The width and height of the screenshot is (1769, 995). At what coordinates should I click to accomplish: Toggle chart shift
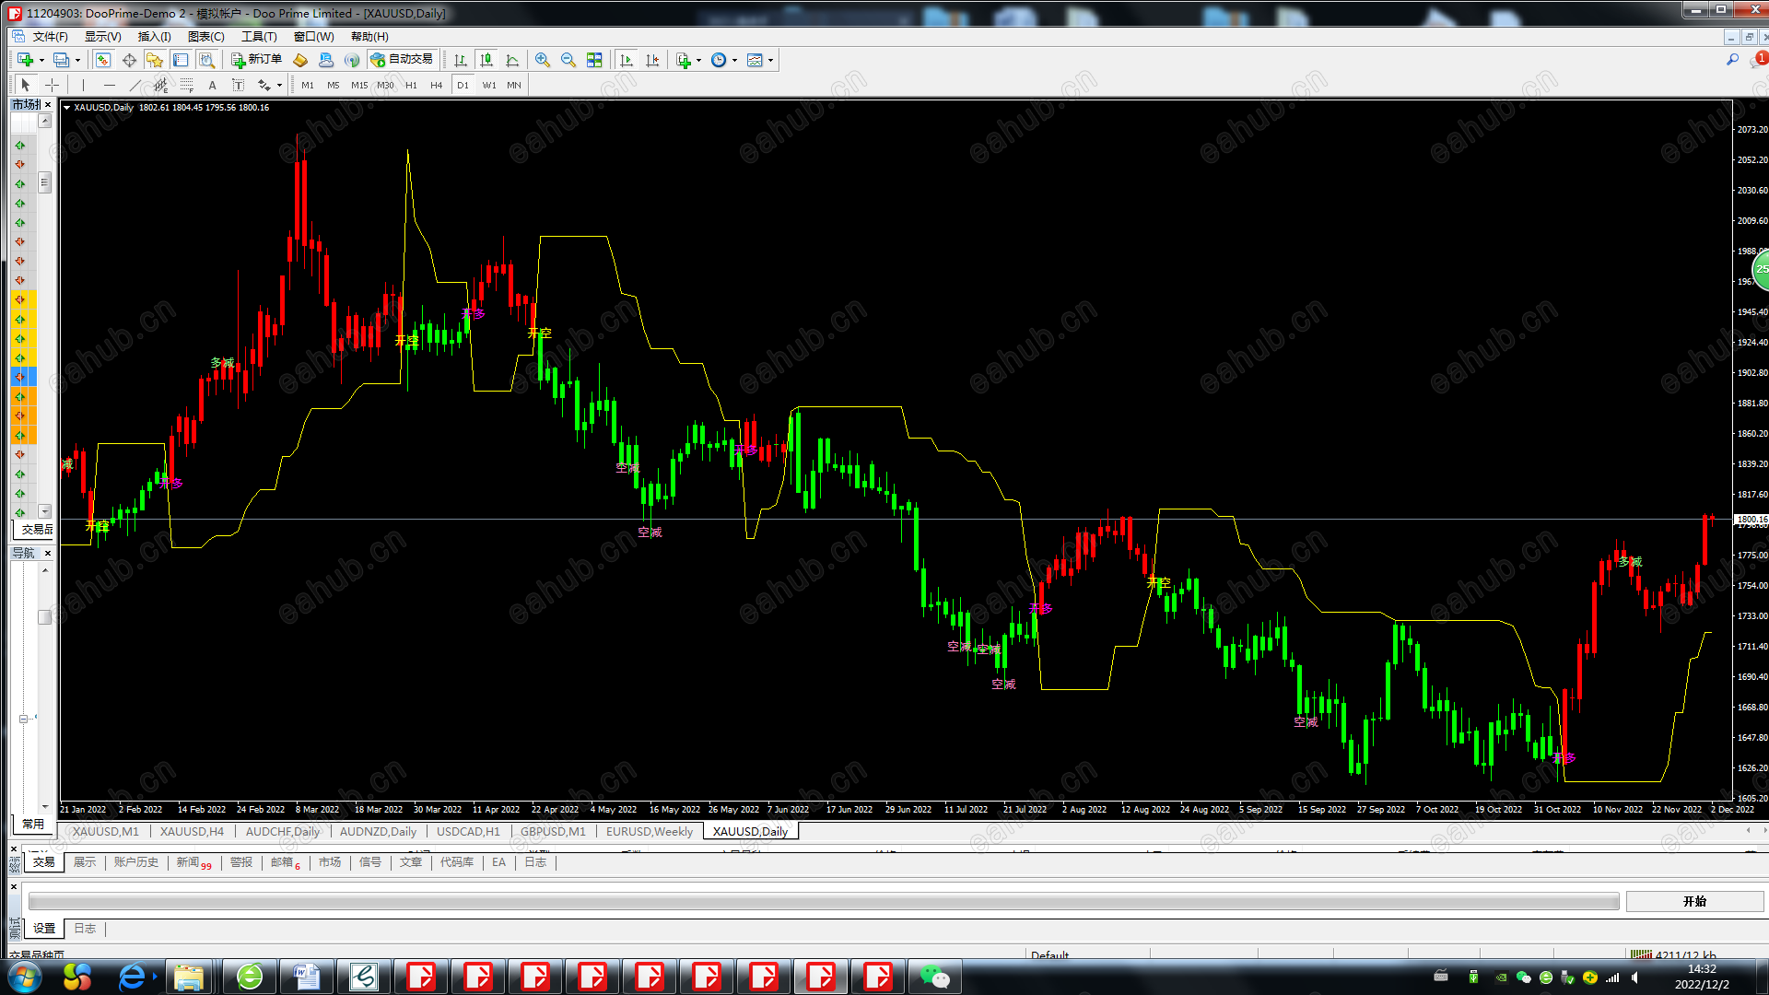coord(652,60)
